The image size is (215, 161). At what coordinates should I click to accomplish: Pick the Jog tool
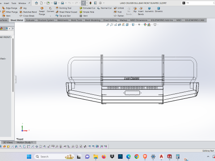[x=23, y=8]
